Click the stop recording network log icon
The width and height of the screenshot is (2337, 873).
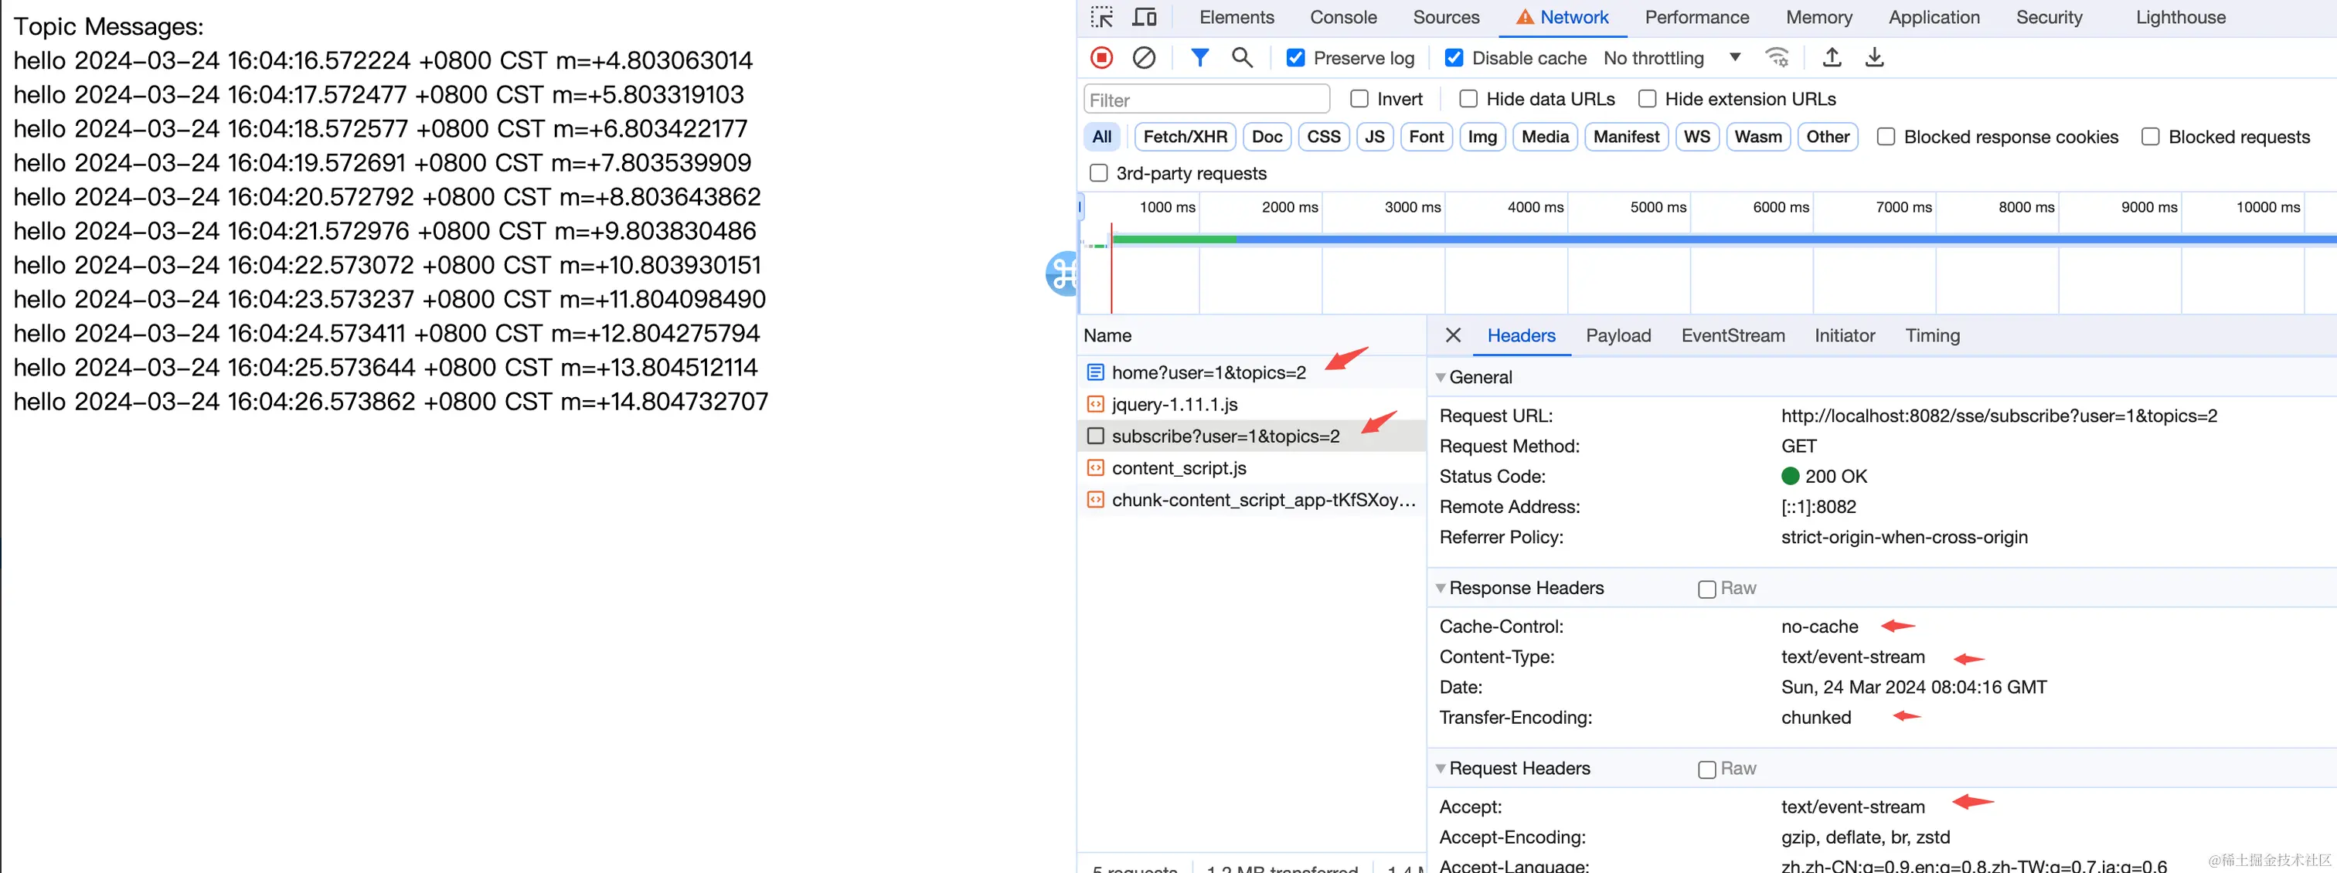pyautogui.click(x=1101, y=58)
